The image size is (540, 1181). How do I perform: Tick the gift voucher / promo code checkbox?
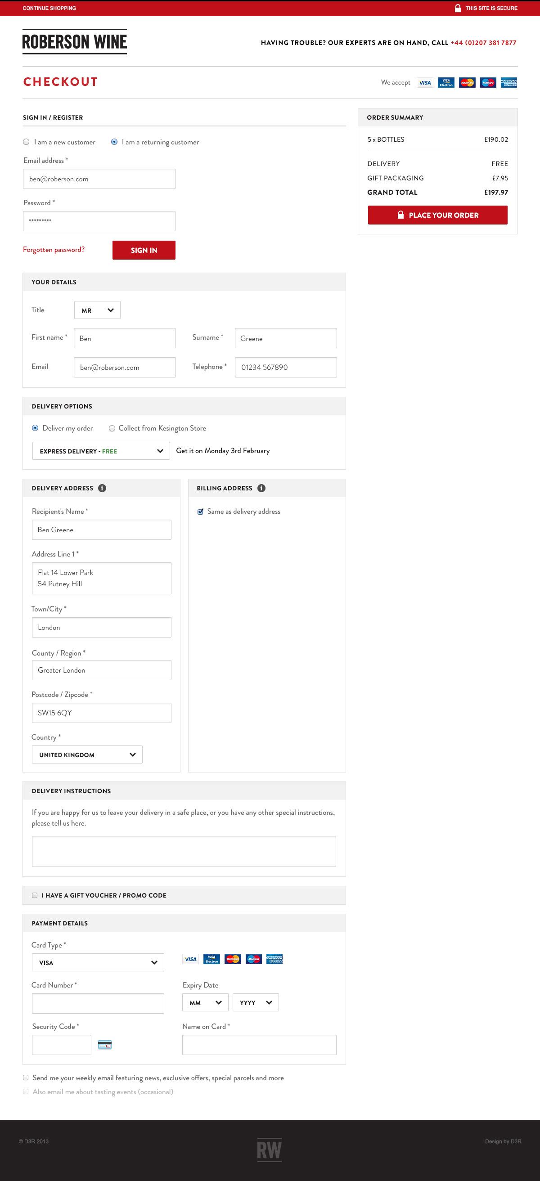coord(35,895)
